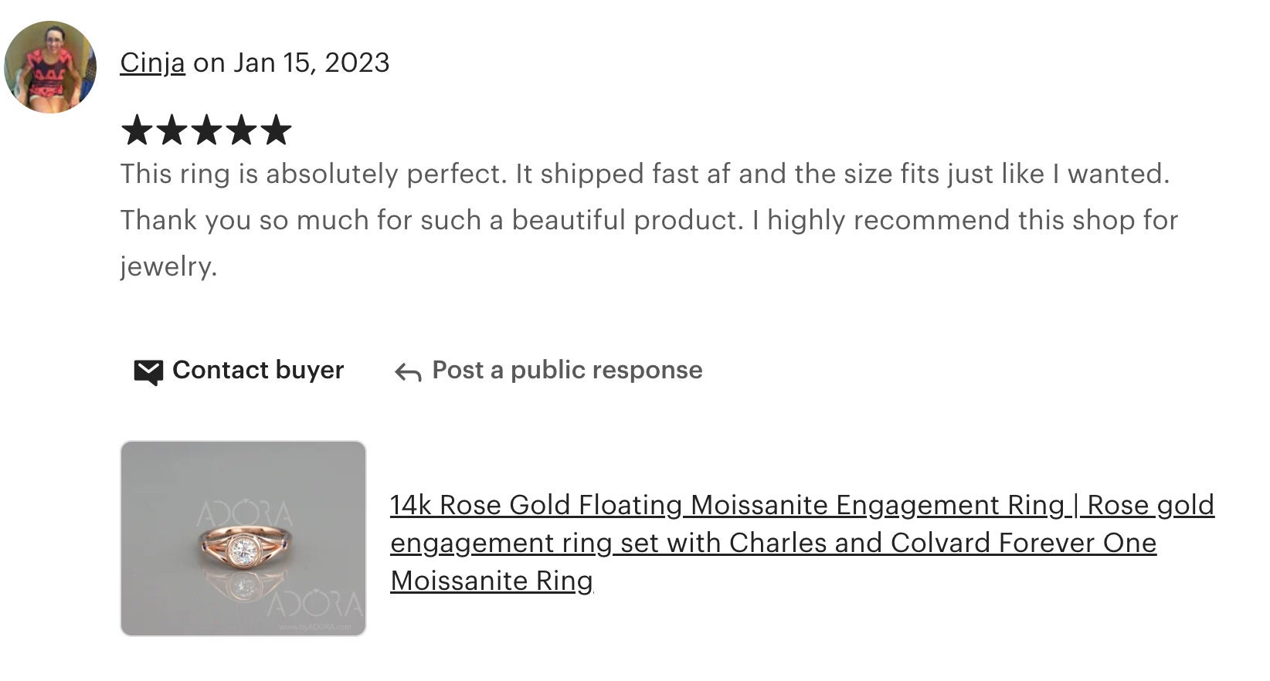
Task: Select the third rating star
Action: pyautogui.click(x=206, y=130)
